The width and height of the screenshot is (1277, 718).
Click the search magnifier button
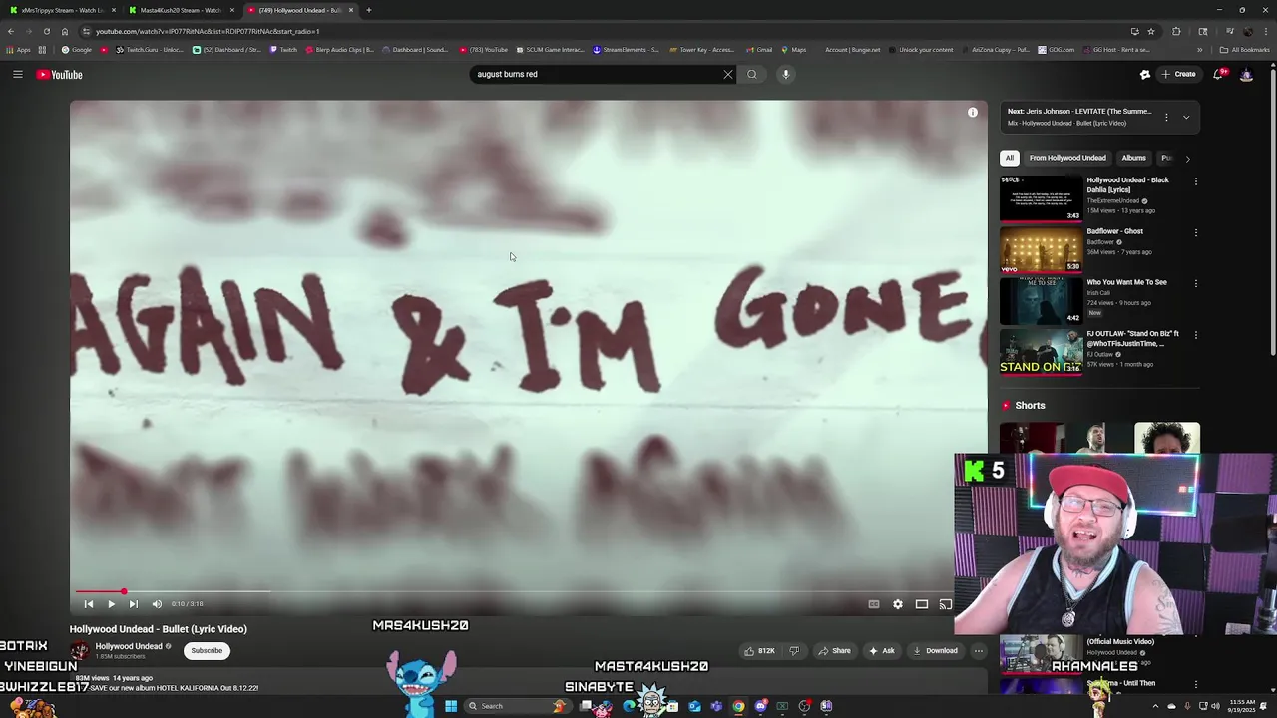click(x=752, y=74)
